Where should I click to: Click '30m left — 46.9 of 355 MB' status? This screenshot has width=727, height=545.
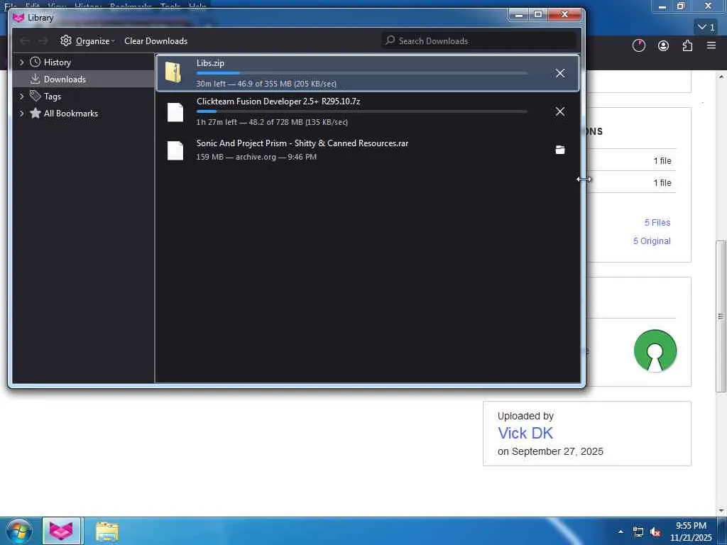[266, 84]
